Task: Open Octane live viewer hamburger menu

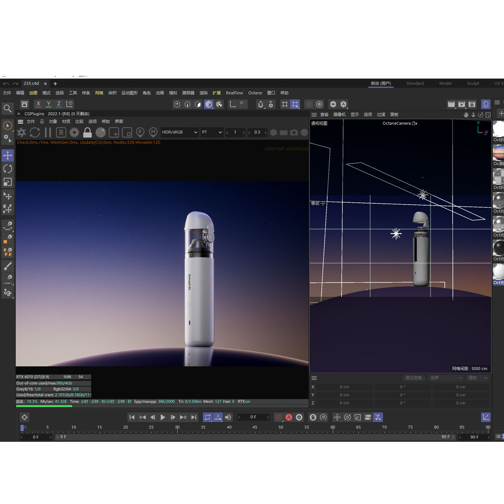Action: coord(20,122)
